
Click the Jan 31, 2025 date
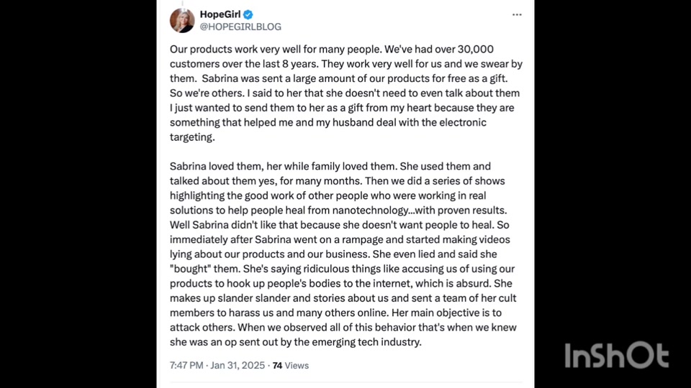(x=238, y=366)
